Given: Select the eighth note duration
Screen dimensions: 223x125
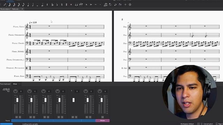Looking at the screenshot, I should click(x=23, y=5).
